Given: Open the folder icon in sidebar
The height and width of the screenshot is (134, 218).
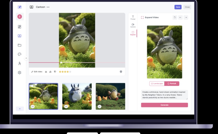Looking at the screenshot, I should (x=19, y=45).
